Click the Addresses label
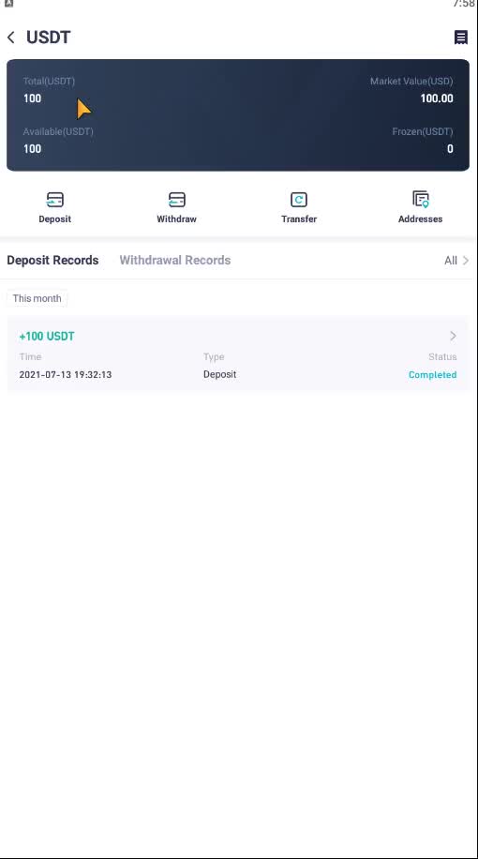The image size is (478, 859). (421, 219)
